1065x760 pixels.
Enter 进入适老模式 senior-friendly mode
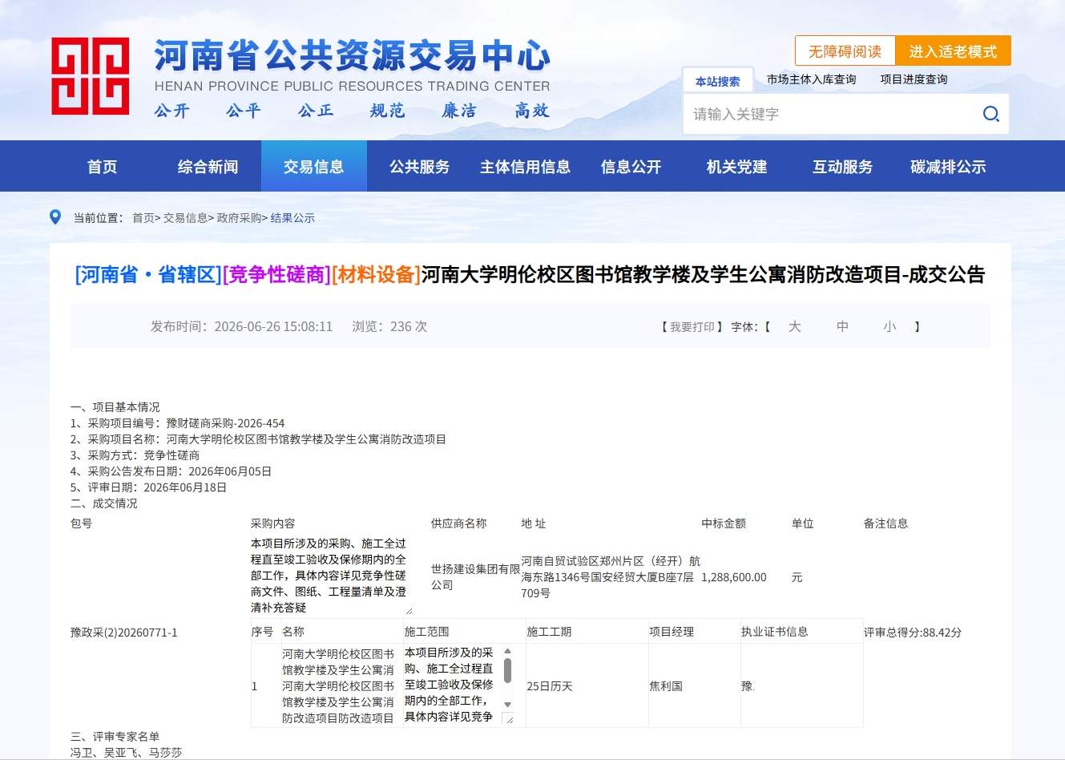953,51
